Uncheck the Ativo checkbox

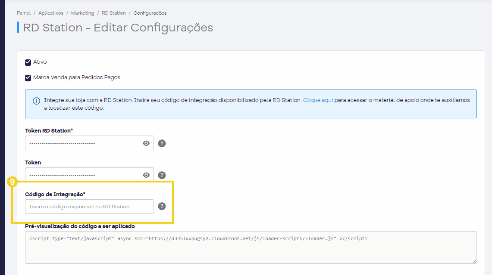tap(28, 62)
